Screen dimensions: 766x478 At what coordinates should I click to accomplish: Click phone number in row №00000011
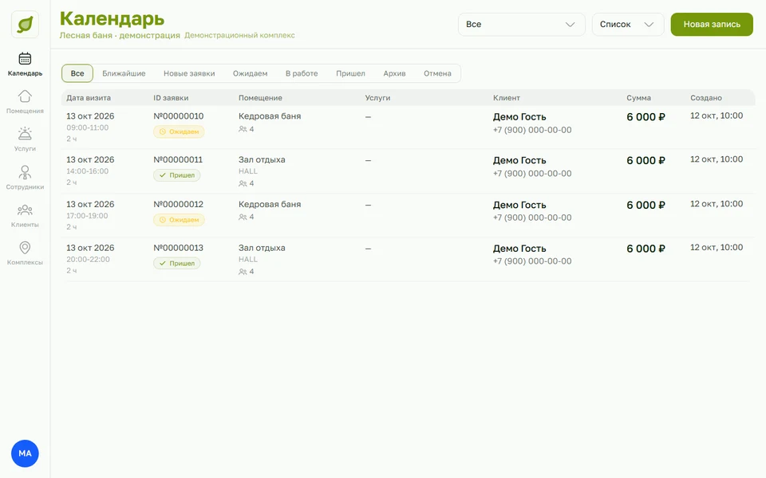(532, 174)
